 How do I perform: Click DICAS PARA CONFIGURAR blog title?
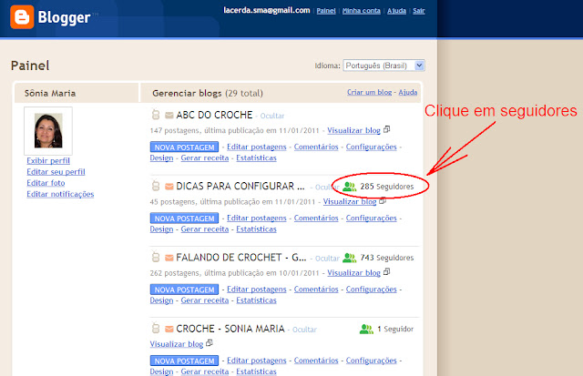tap(240, 186)
